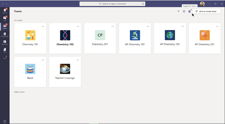The width and height of the screenshot is (225, 124).
Task: Click the AP Chemistry 102 globe icon
Action: pyautogui.click(x=170, y=35)
